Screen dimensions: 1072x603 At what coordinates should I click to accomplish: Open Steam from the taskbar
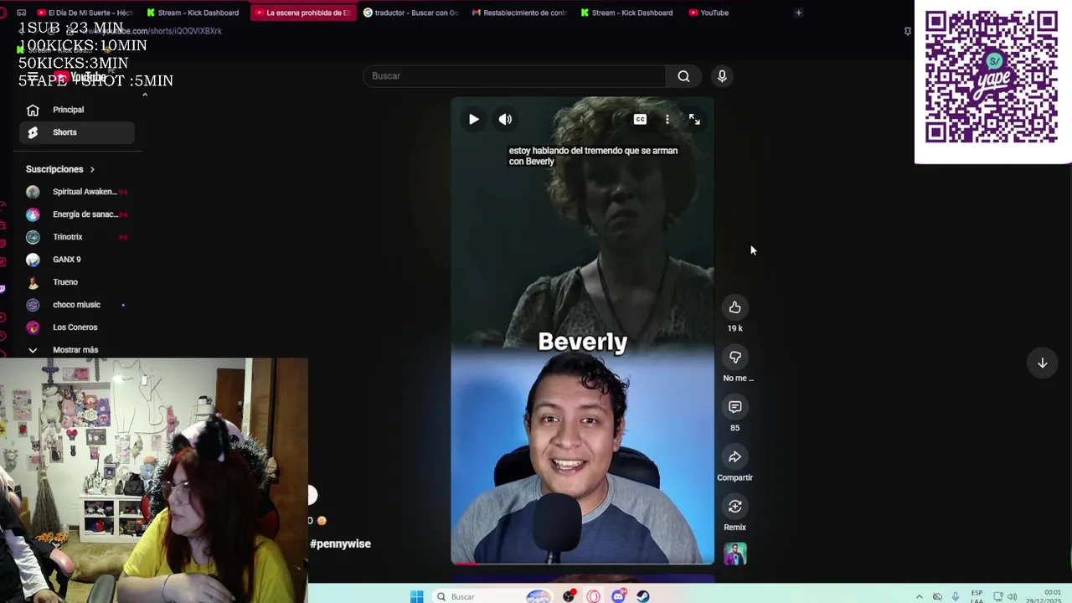point(642,596)
